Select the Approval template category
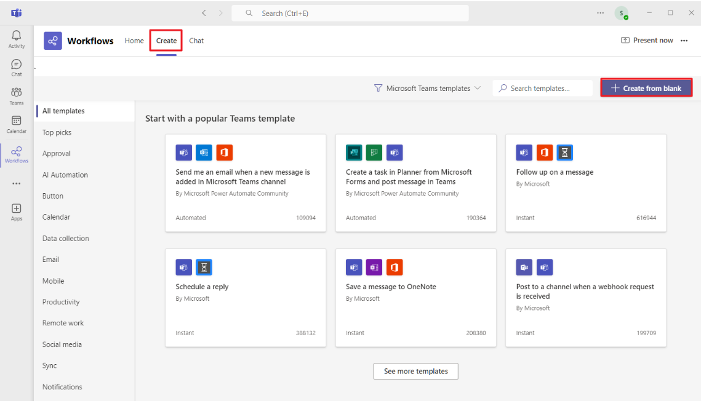Screen dimensions: 701x401 coord(57,154)
